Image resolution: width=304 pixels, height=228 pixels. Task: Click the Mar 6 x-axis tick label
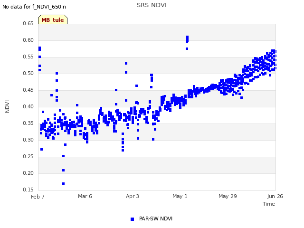click(x=85, y=196)
